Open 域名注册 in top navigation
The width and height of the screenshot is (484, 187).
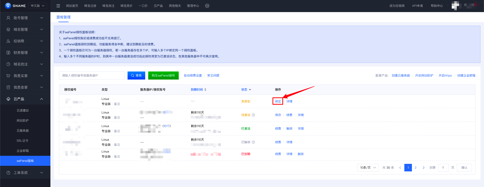[90, 6]
